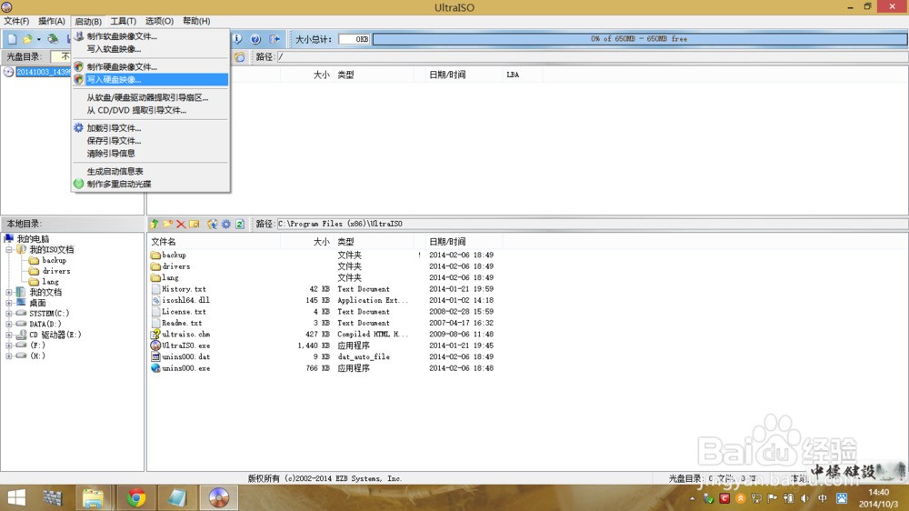This screenshot has width=909, height=511.
Task: Expand the SYSTEM(C:) drive node
Action: [9, 313]
